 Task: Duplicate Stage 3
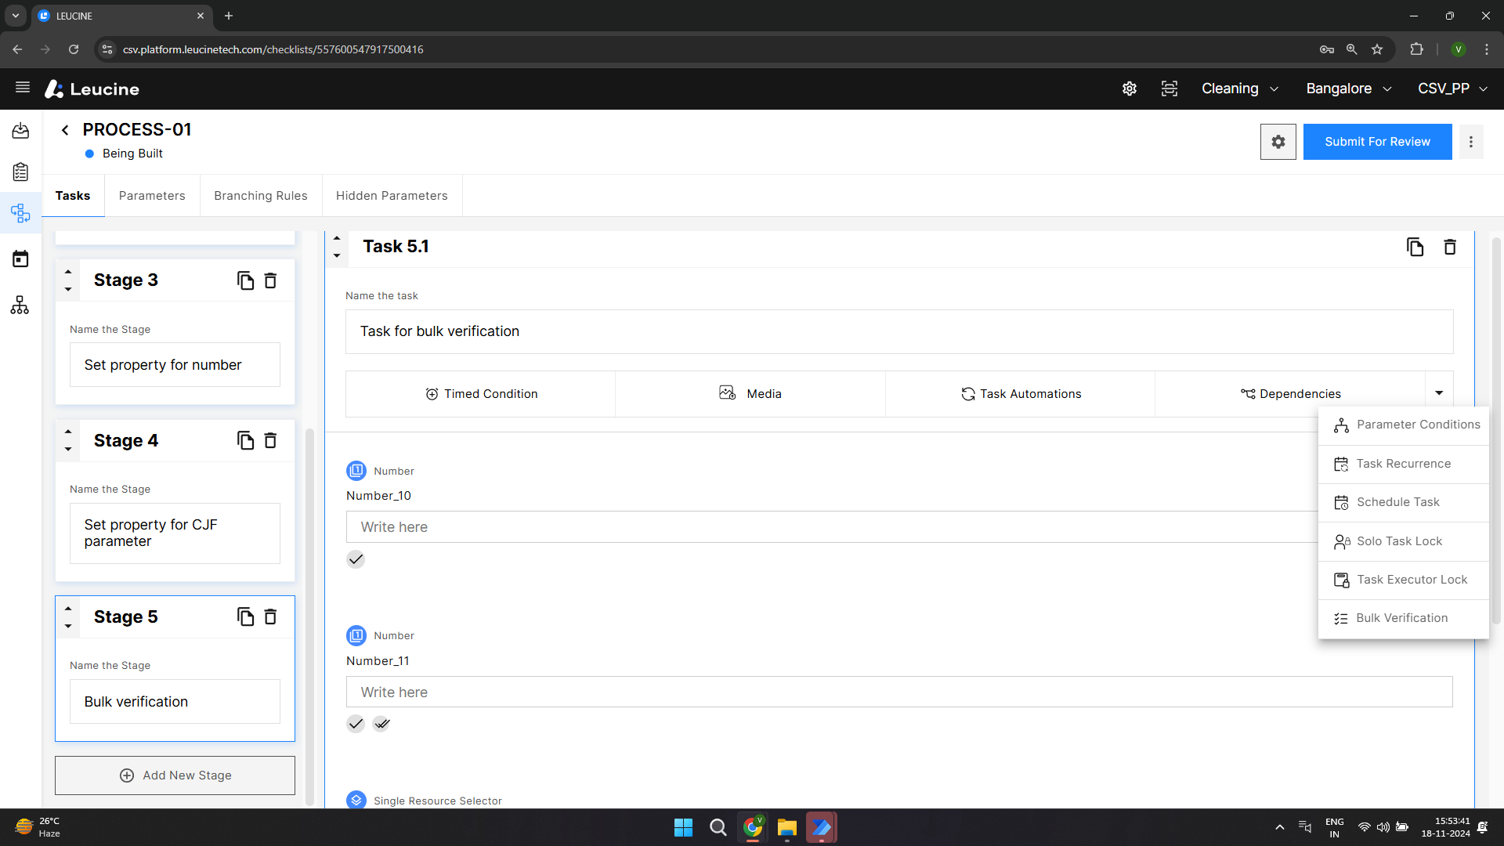(x=245, y=280)
